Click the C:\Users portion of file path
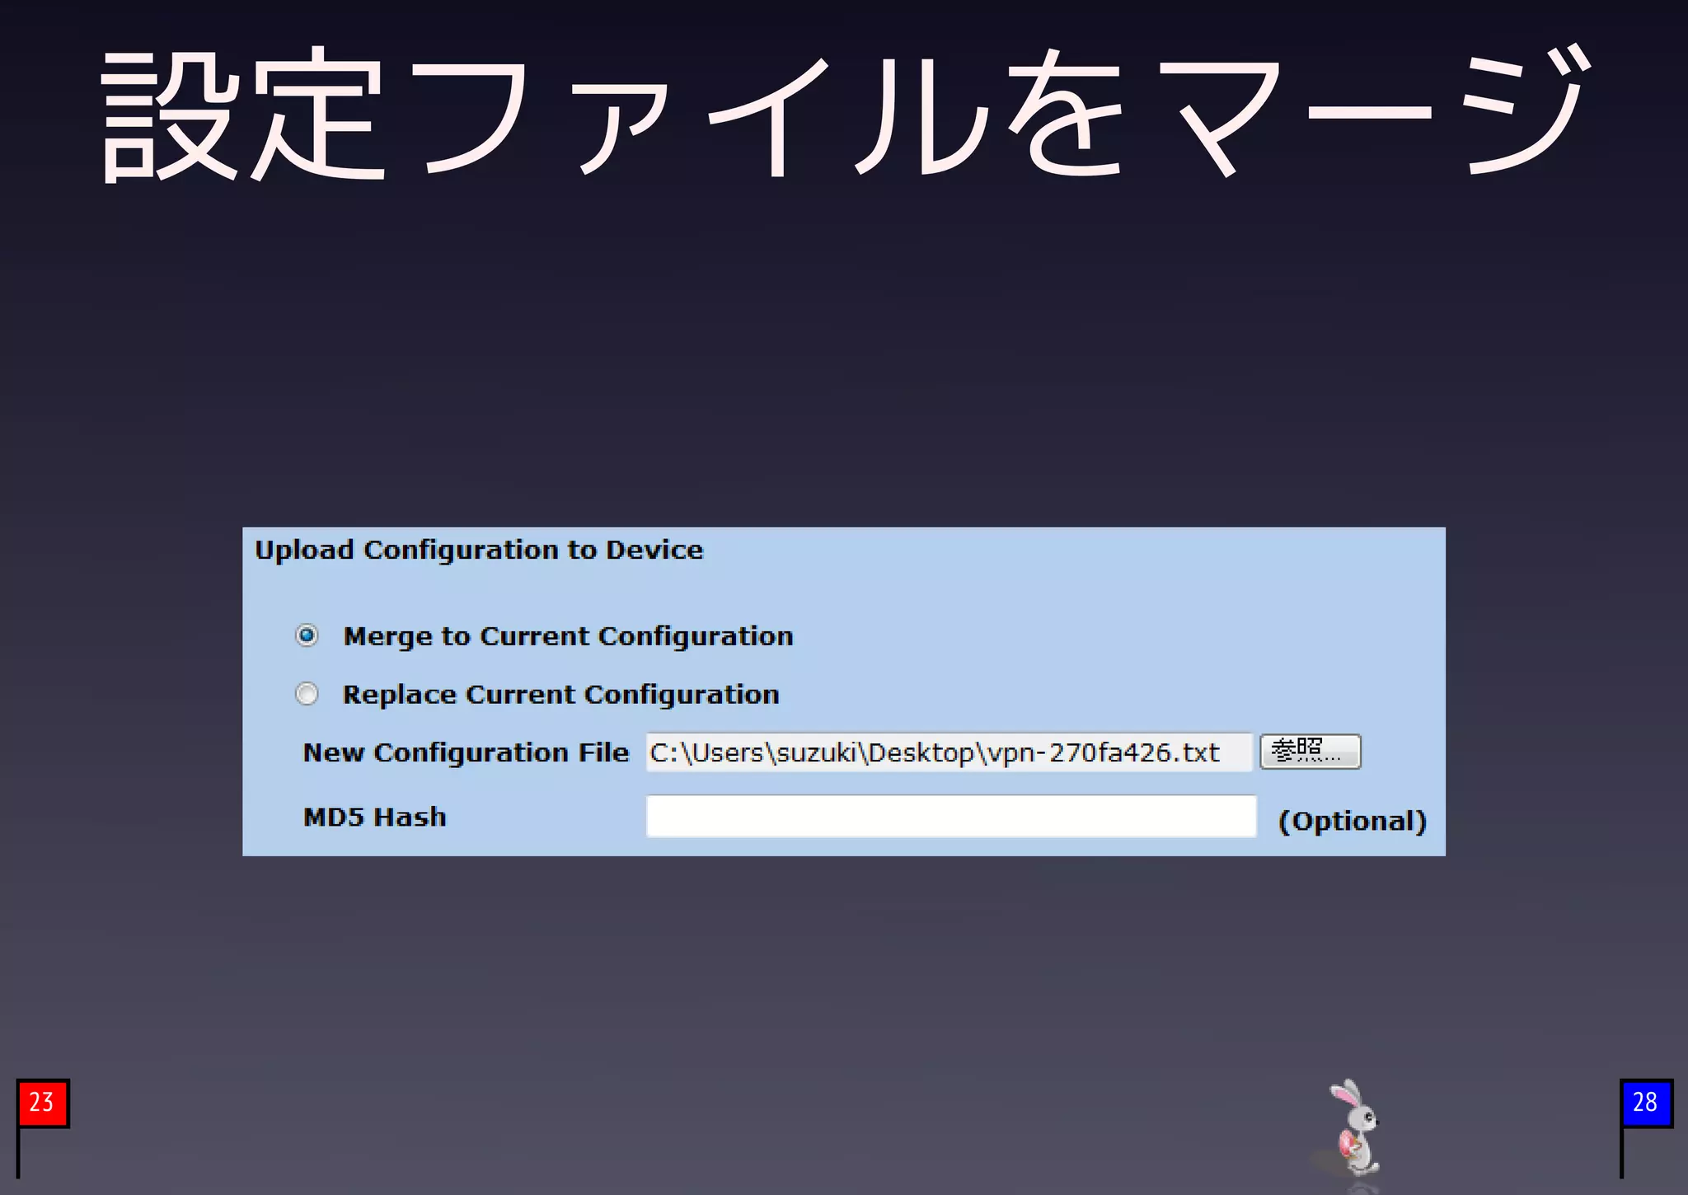The image size is (1688, 1195). tap(707, 752)
